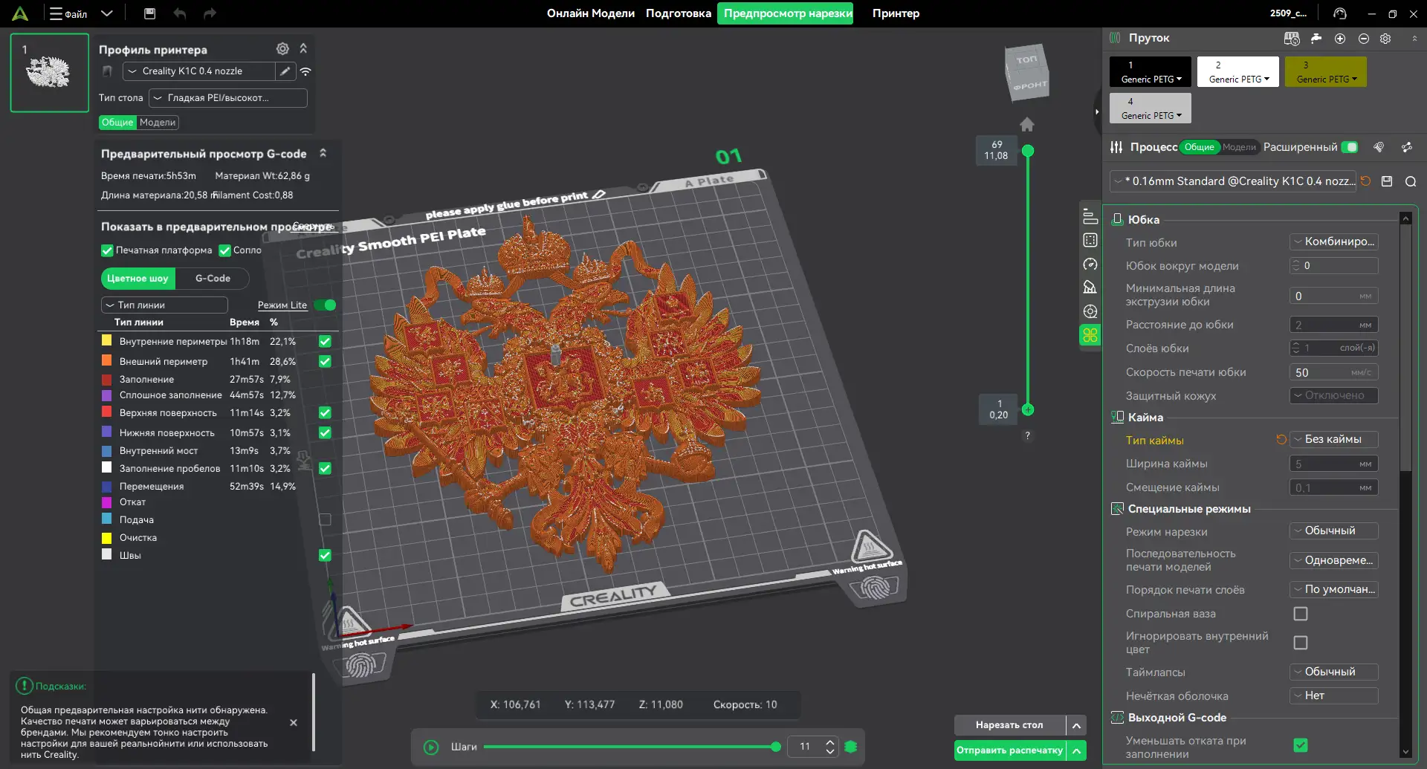Search process settings magnifier icon
This screenshot has height=769, width=1427.
point(1411,181)
